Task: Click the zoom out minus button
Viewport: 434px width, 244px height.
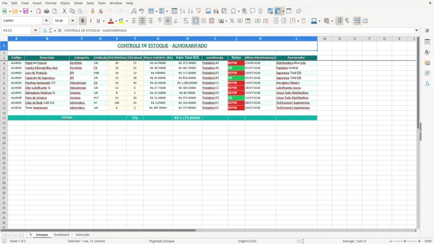Action: pyautogui.click(x=391, y=241)
